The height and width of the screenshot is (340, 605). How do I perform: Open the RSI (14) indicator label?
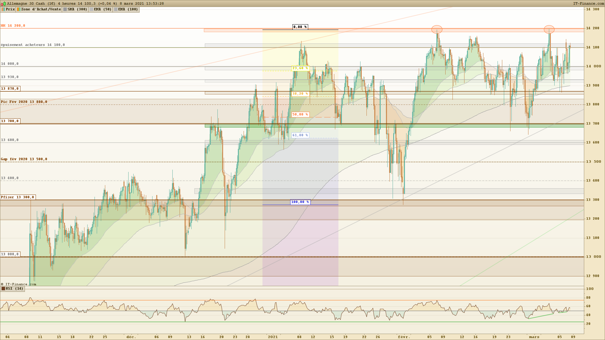[x=14, y=289]
